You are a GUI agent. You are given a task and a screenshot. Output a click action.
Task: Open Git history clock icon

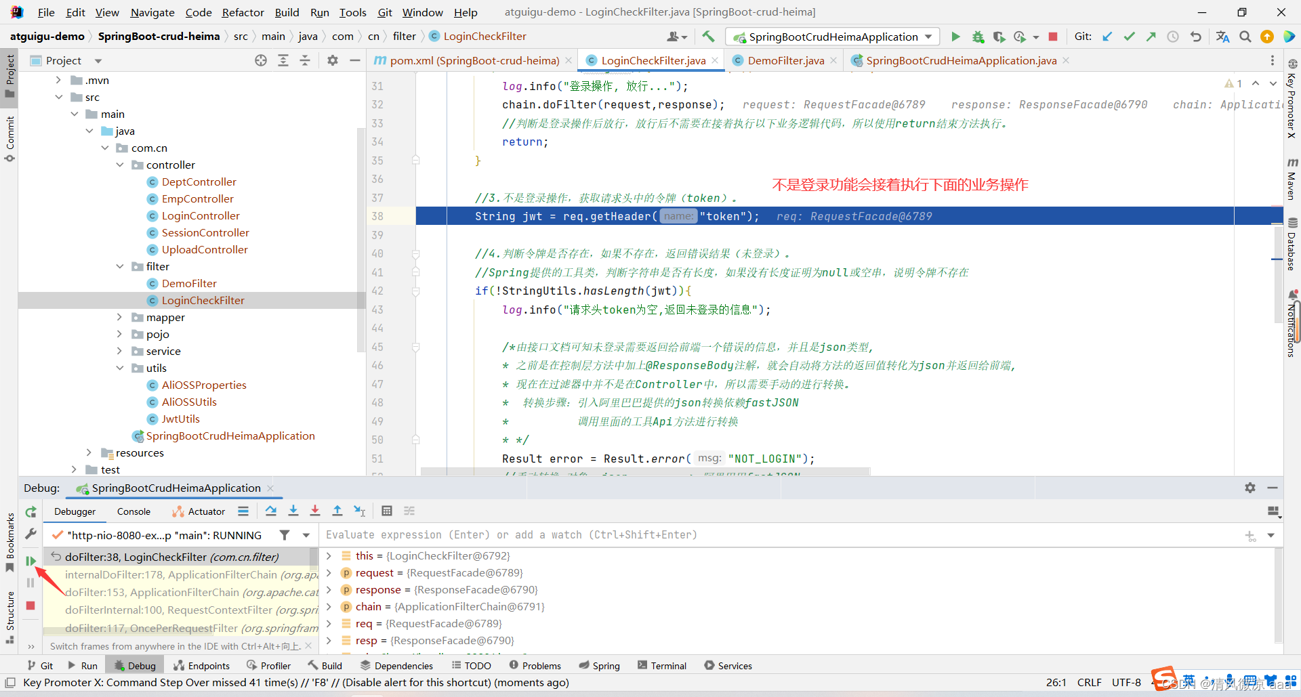click(x=1173, y=37)
